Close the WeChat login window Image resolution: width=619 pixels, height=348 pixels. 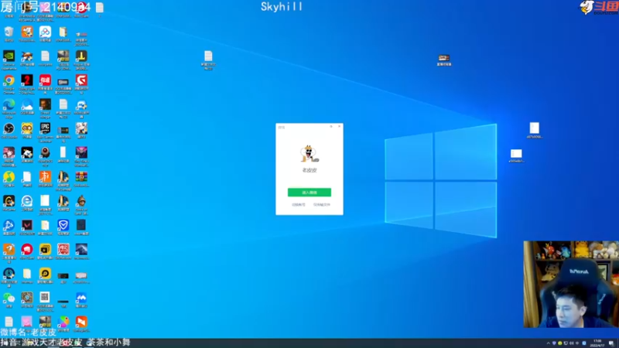point(339,127)
